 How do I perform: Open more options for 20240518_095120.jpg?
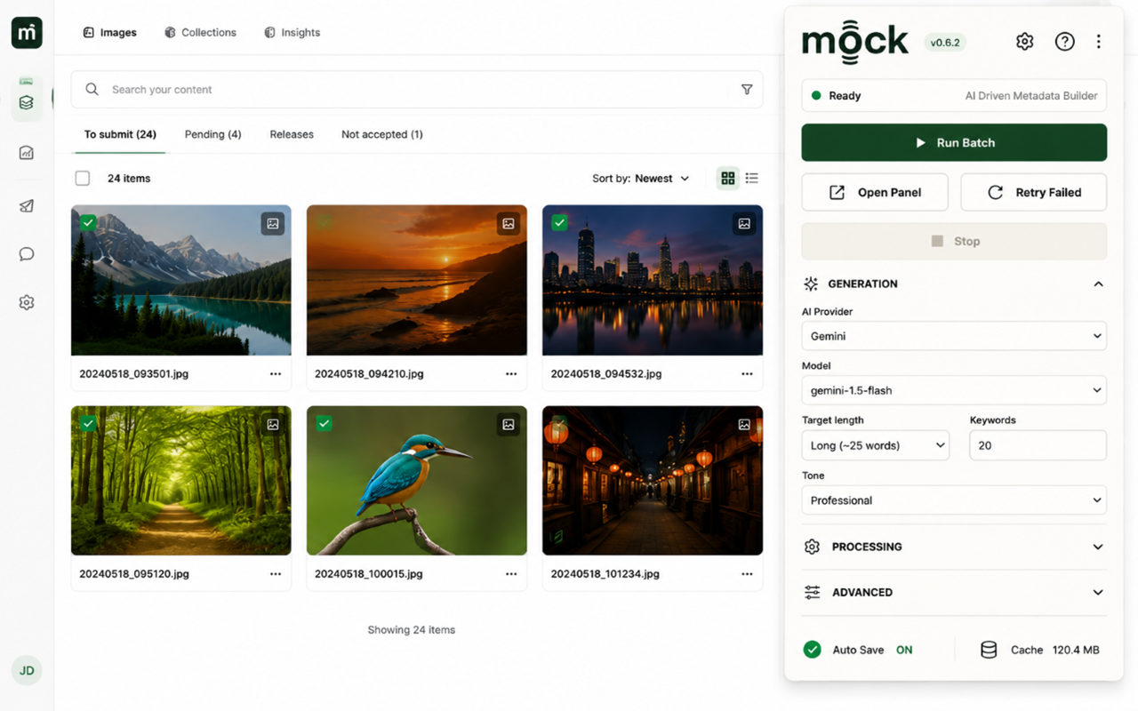(x=276, y=574)
